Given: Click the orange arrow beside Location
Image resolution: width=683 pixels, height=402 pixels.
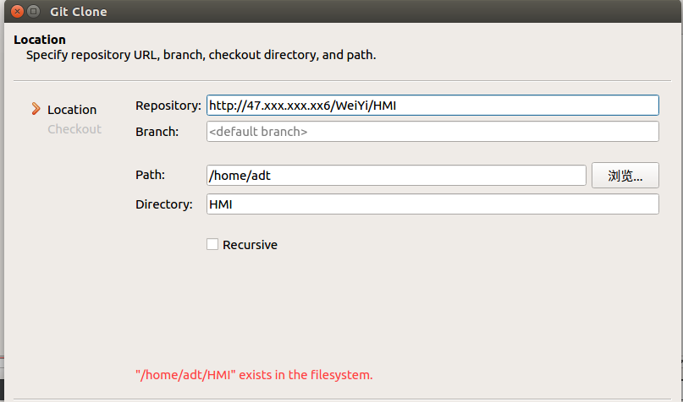Looking at the screenshot, I should (x=36, y=109).
